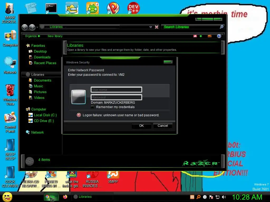Image resolution: width=270 pixels, height=202 pixels.
Task: Open the Windows Vista recycle bin icon
Action: click(10, 95)
